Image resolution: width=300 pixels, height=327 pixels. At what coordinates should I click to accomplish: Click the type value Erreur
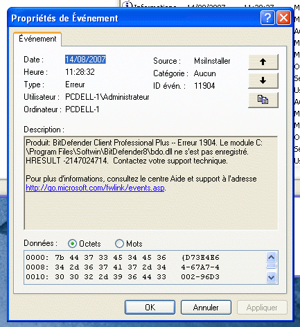point(75,85)
